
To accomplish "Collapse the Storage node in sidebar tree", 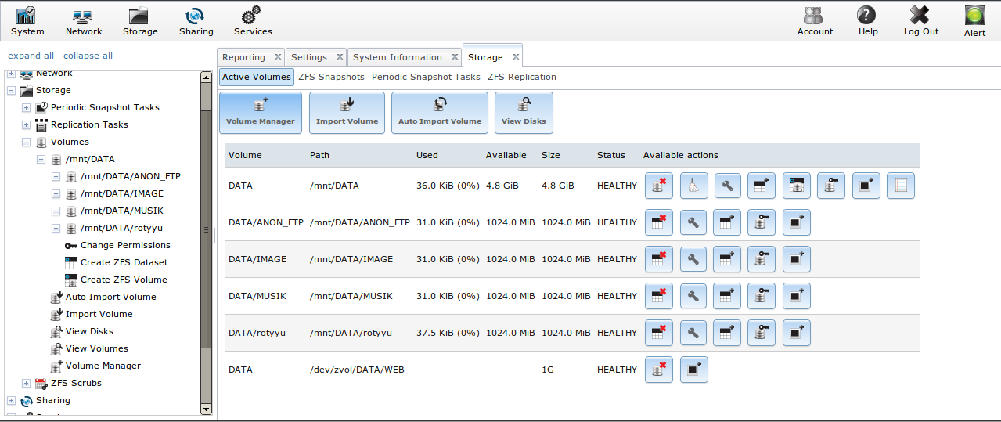I will [11, 90].
